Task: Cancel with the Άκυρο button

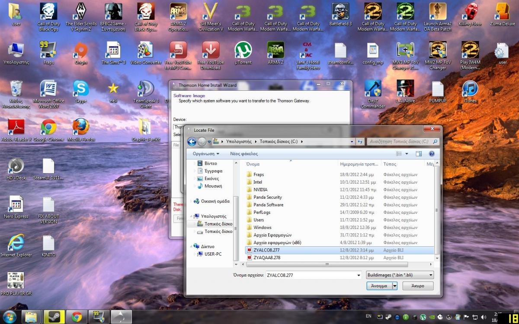Action: [418, 286]
